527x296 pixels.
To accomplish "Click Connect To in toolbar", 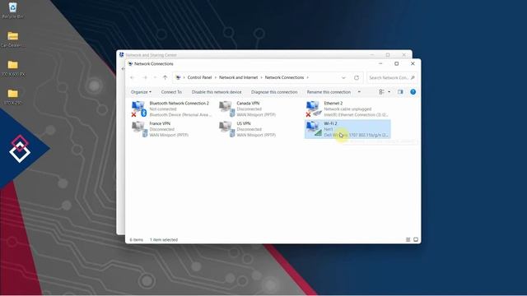I will [171, 91].
